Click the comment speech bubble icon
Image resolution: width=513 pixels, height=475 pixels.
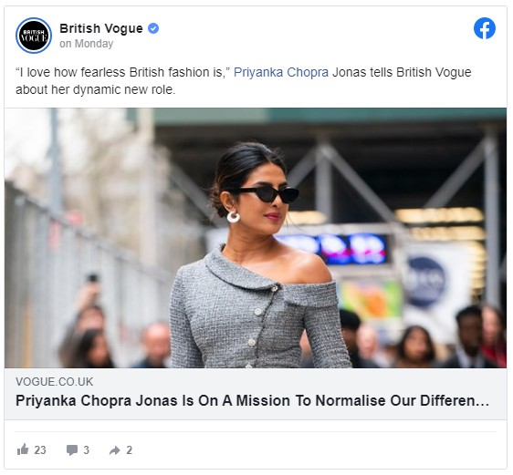[x=72, y=449]
